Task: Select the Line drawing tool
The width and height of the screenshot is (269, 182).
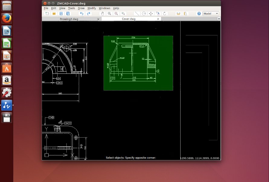Action: point(137,14)
